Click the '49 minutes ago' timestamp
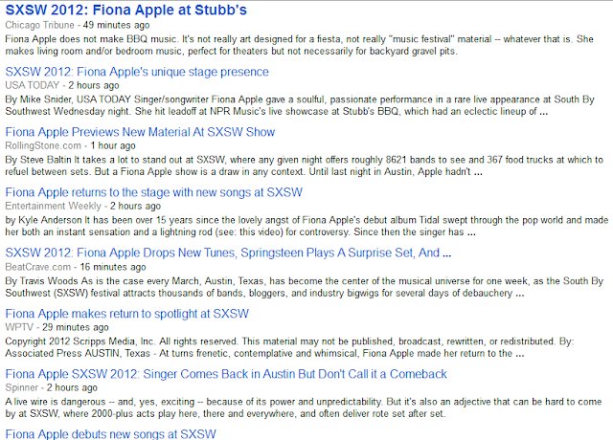The height and width of the screenshot is (440, 613). [116, 25]
